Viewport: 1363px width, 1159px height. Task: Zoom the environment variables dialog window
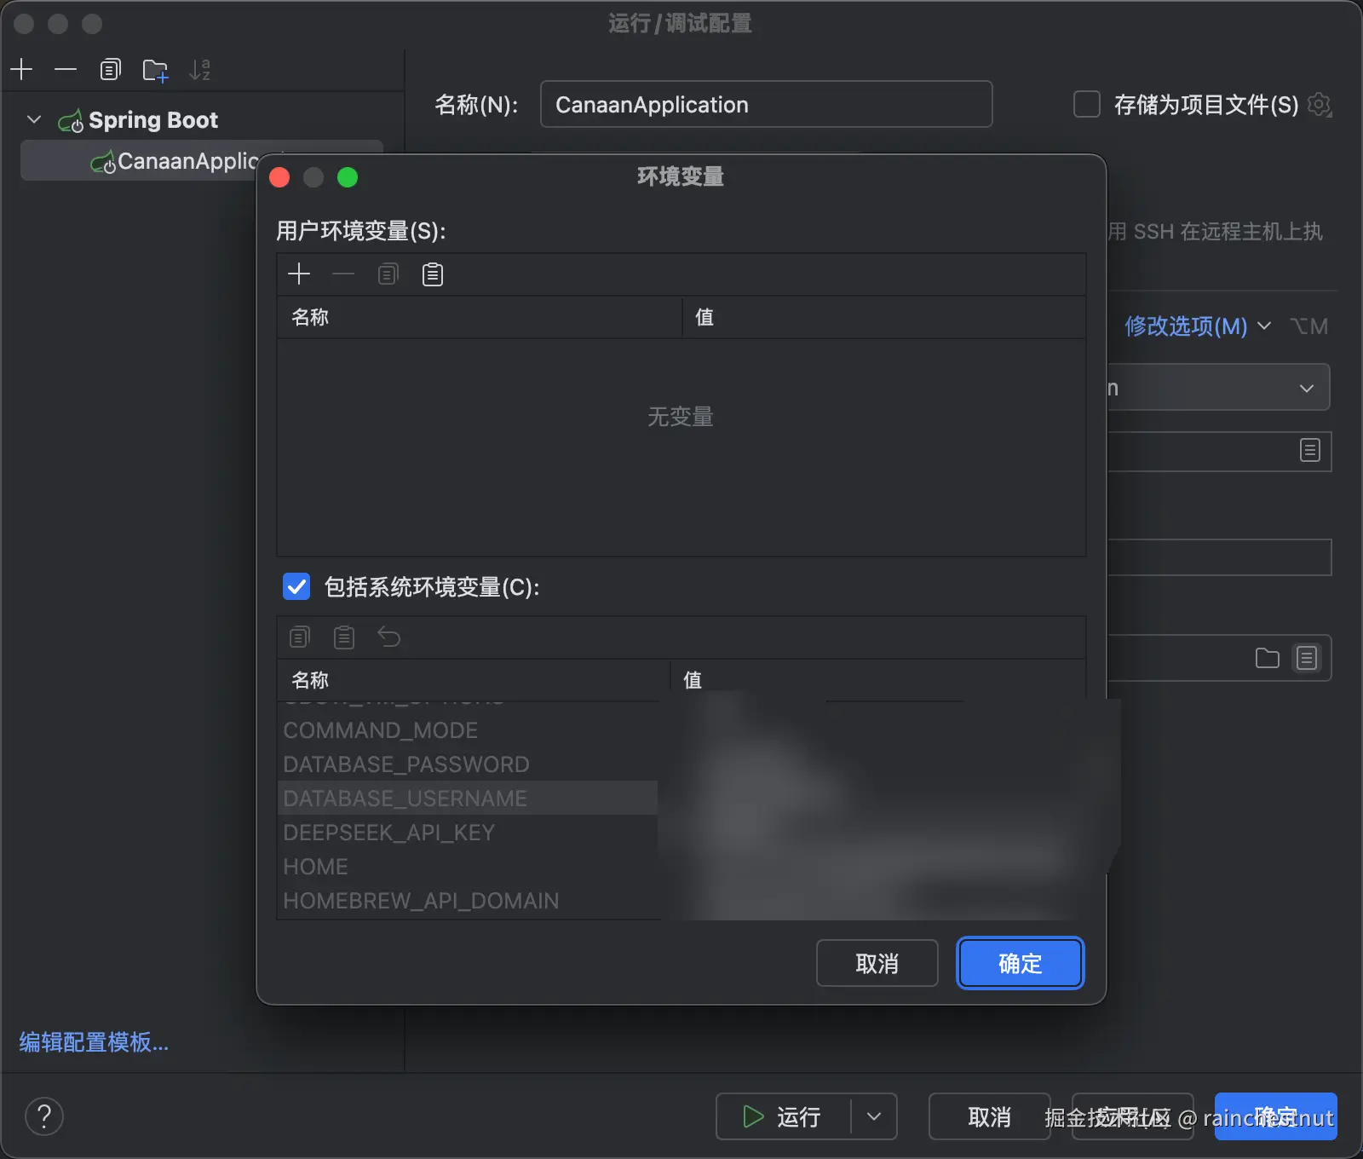pos(348,177)
